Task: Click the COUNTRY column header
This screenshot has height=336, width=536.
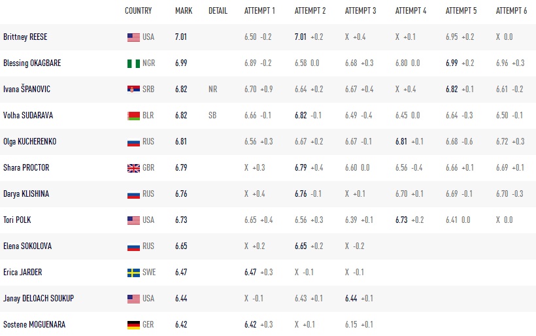Action: (138, 11)
